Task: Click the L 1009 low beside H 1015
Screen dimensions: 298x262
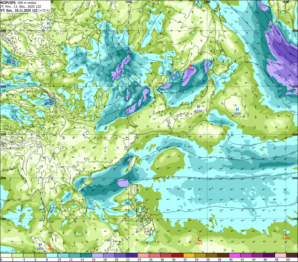Action: pyautogui.click(x=49, y=247)
